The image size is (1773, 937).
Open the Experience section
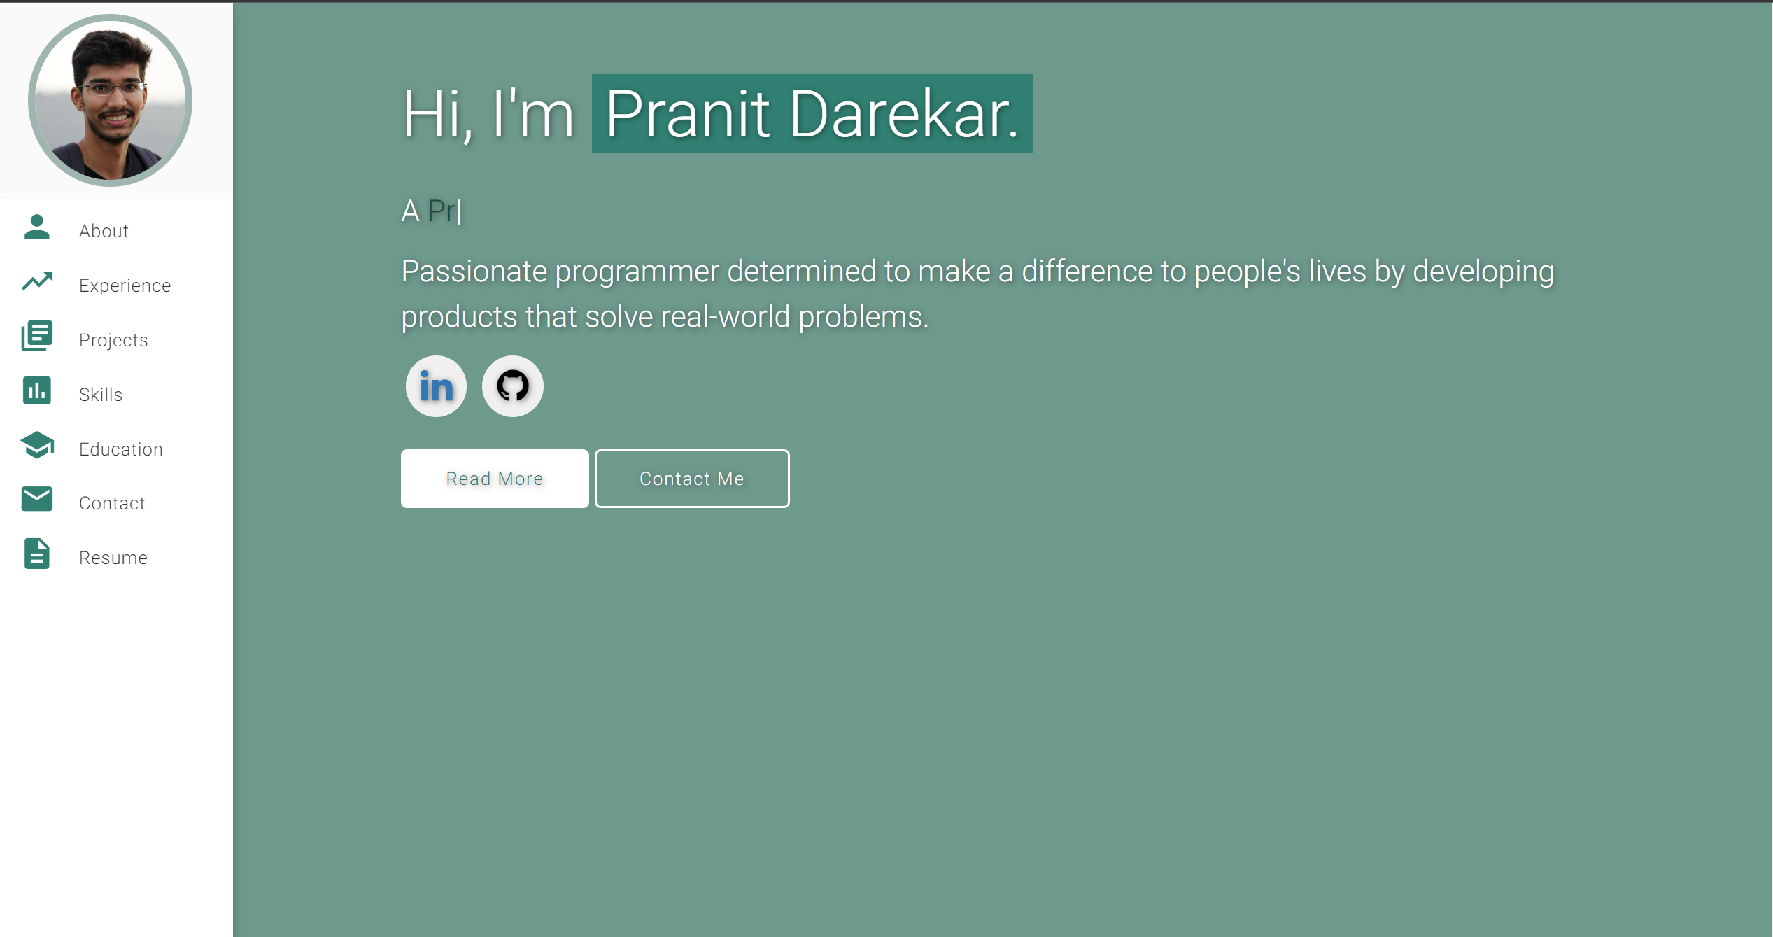(125, 285)
